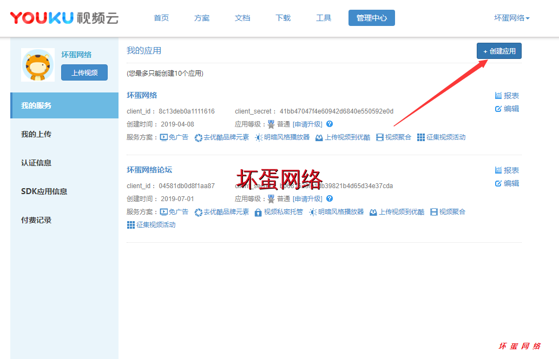559x359 pixels.
Task: Open 方案 in top navigation
Action: [x=202, y=18]
